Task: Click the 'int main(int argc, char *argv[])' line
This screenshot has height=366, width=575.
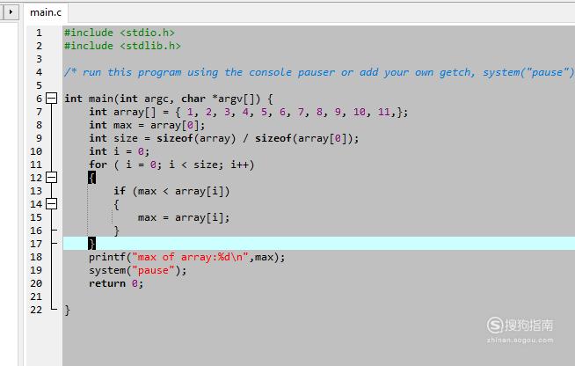Action: 169,99
